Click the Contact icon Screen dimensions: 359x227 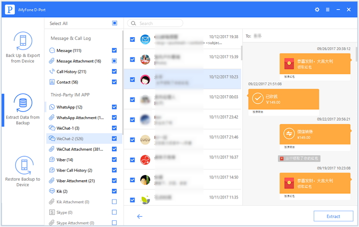pos(52,82)
